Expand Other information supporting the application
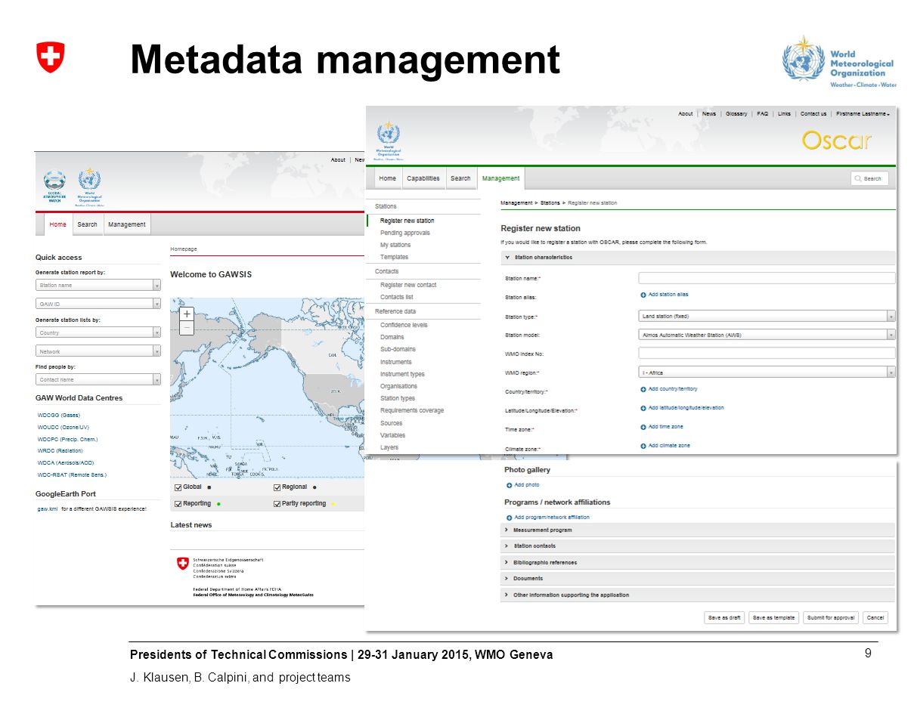 [x=698, y=595]
